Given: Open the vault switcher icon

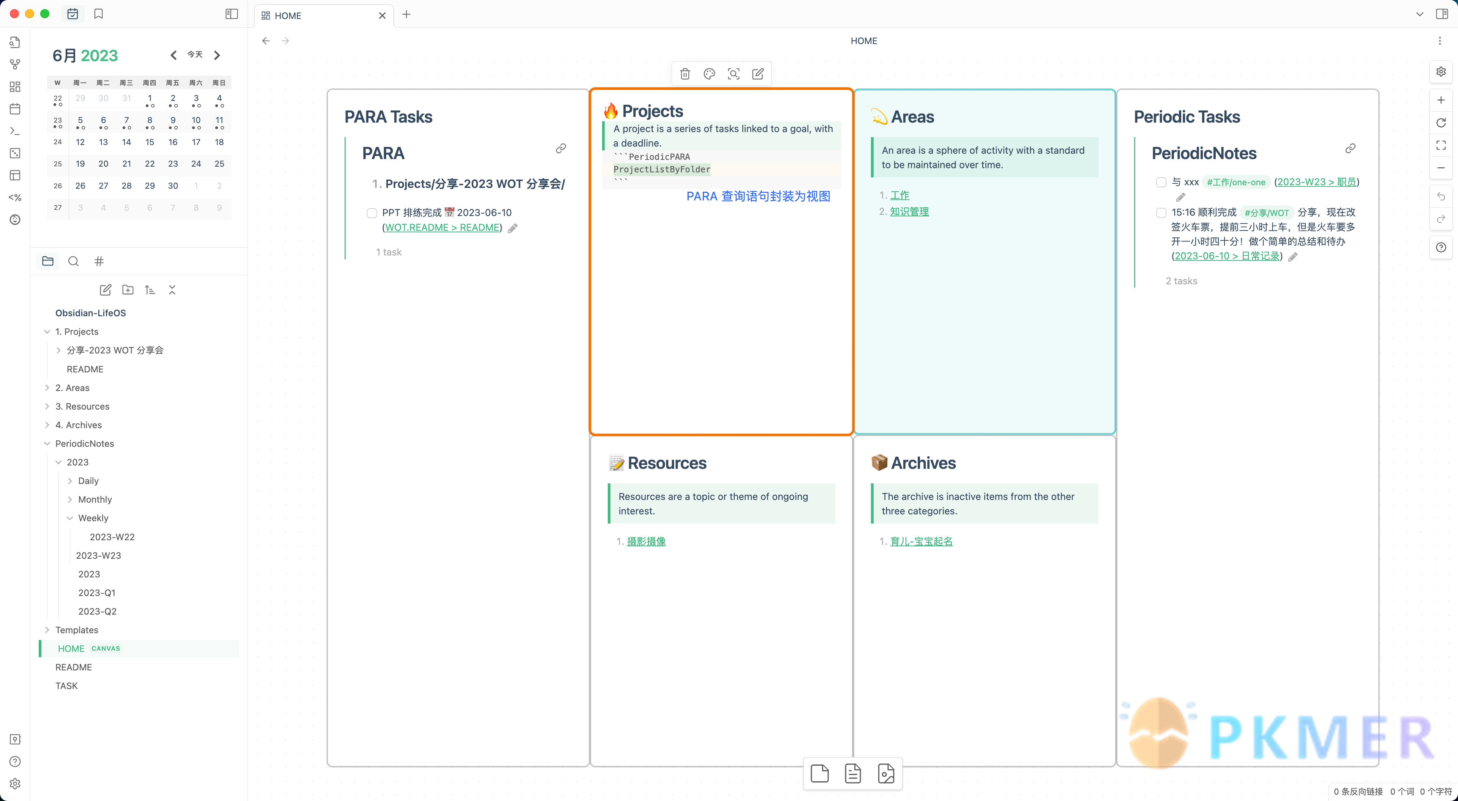Looking at the screenshot, I should click(15, 739).
